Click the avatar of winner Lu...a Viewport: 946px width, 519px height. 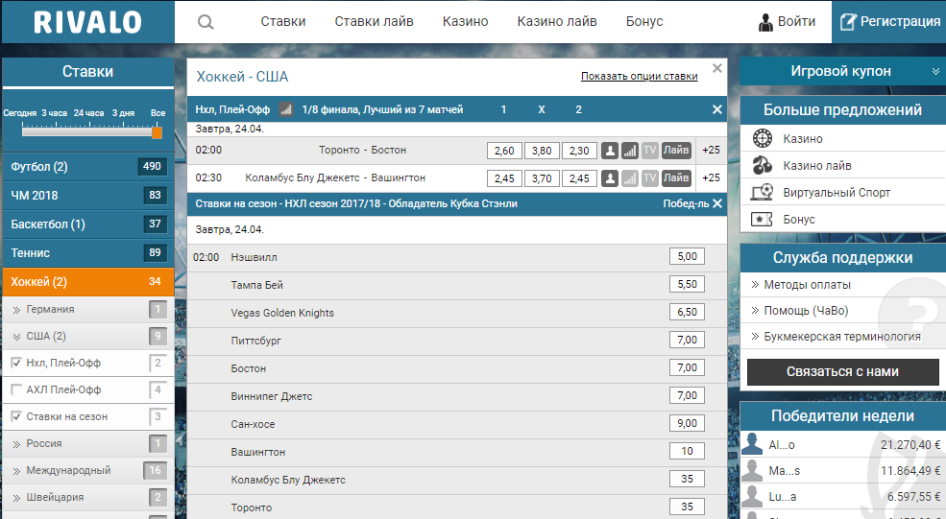(752, 497)
